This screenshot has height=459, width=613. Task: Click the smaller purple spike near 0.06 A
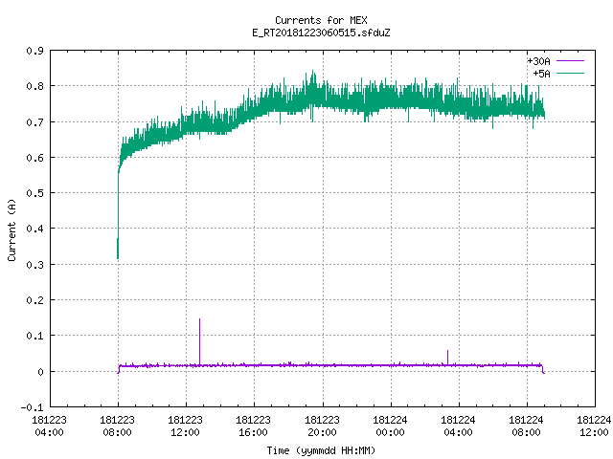[447, 357]
